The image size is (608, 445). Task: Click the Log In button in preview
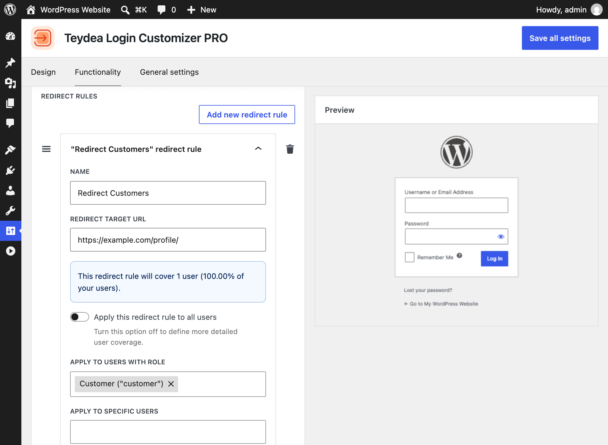tap(495, 258)
